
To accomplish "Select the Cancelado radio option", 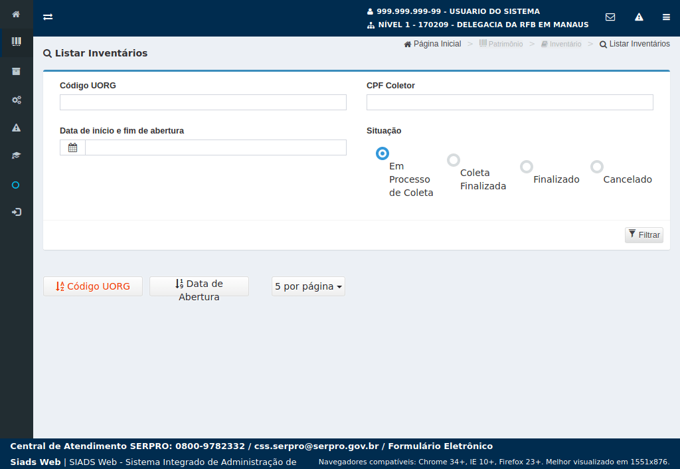I will pos(597,167).
